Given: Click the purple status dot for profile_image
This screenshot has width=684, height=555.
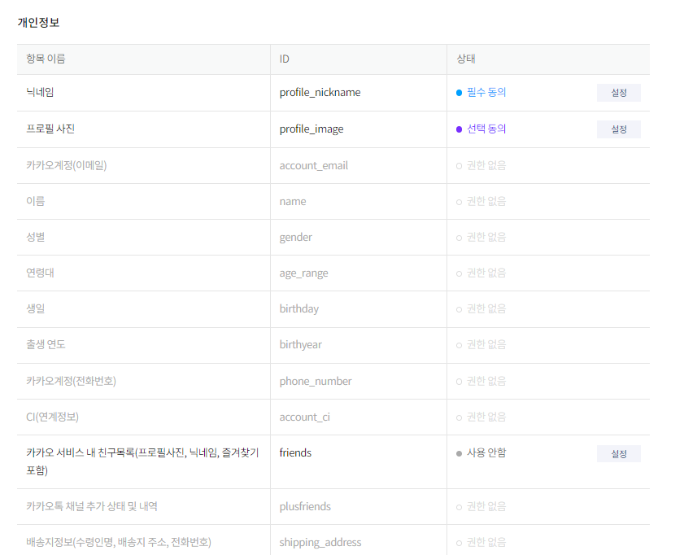Looking at the screenshot, I should coord(459,129).
